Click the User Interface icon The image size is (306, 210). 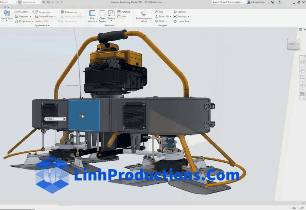point(92,13)
